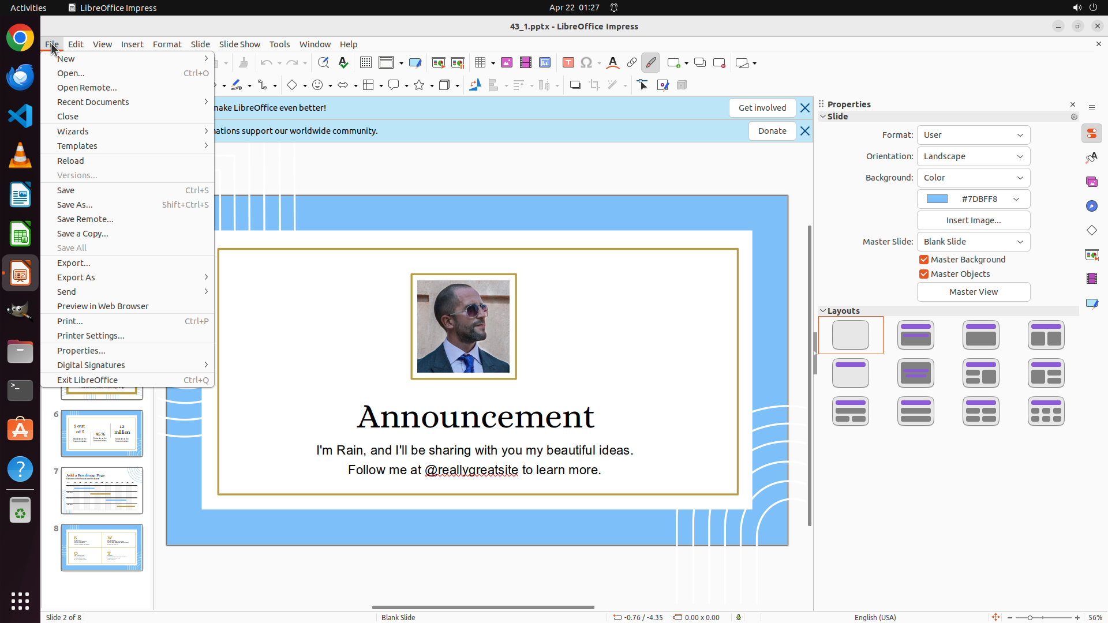1108x623 pixels.
Task: Uncheck the Master Objects checkbox
Action: tap(924, 274)
